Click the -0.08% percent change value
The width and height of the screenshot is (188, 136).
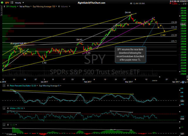[174, 4]
